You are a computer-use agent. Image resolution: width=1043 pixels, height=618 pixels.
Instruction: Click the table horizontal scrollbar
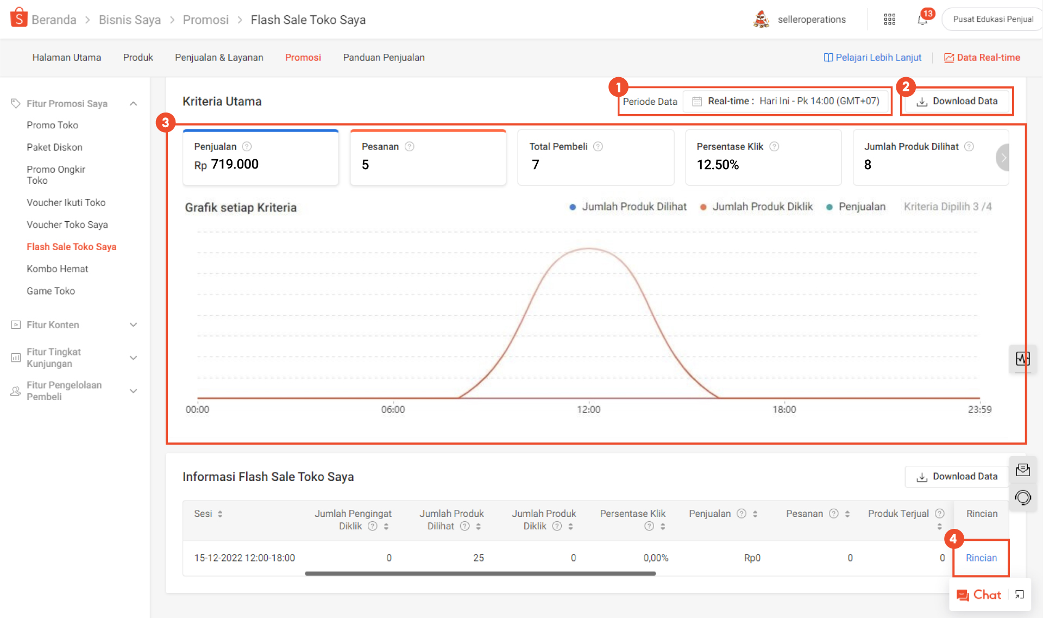(480, 573)
